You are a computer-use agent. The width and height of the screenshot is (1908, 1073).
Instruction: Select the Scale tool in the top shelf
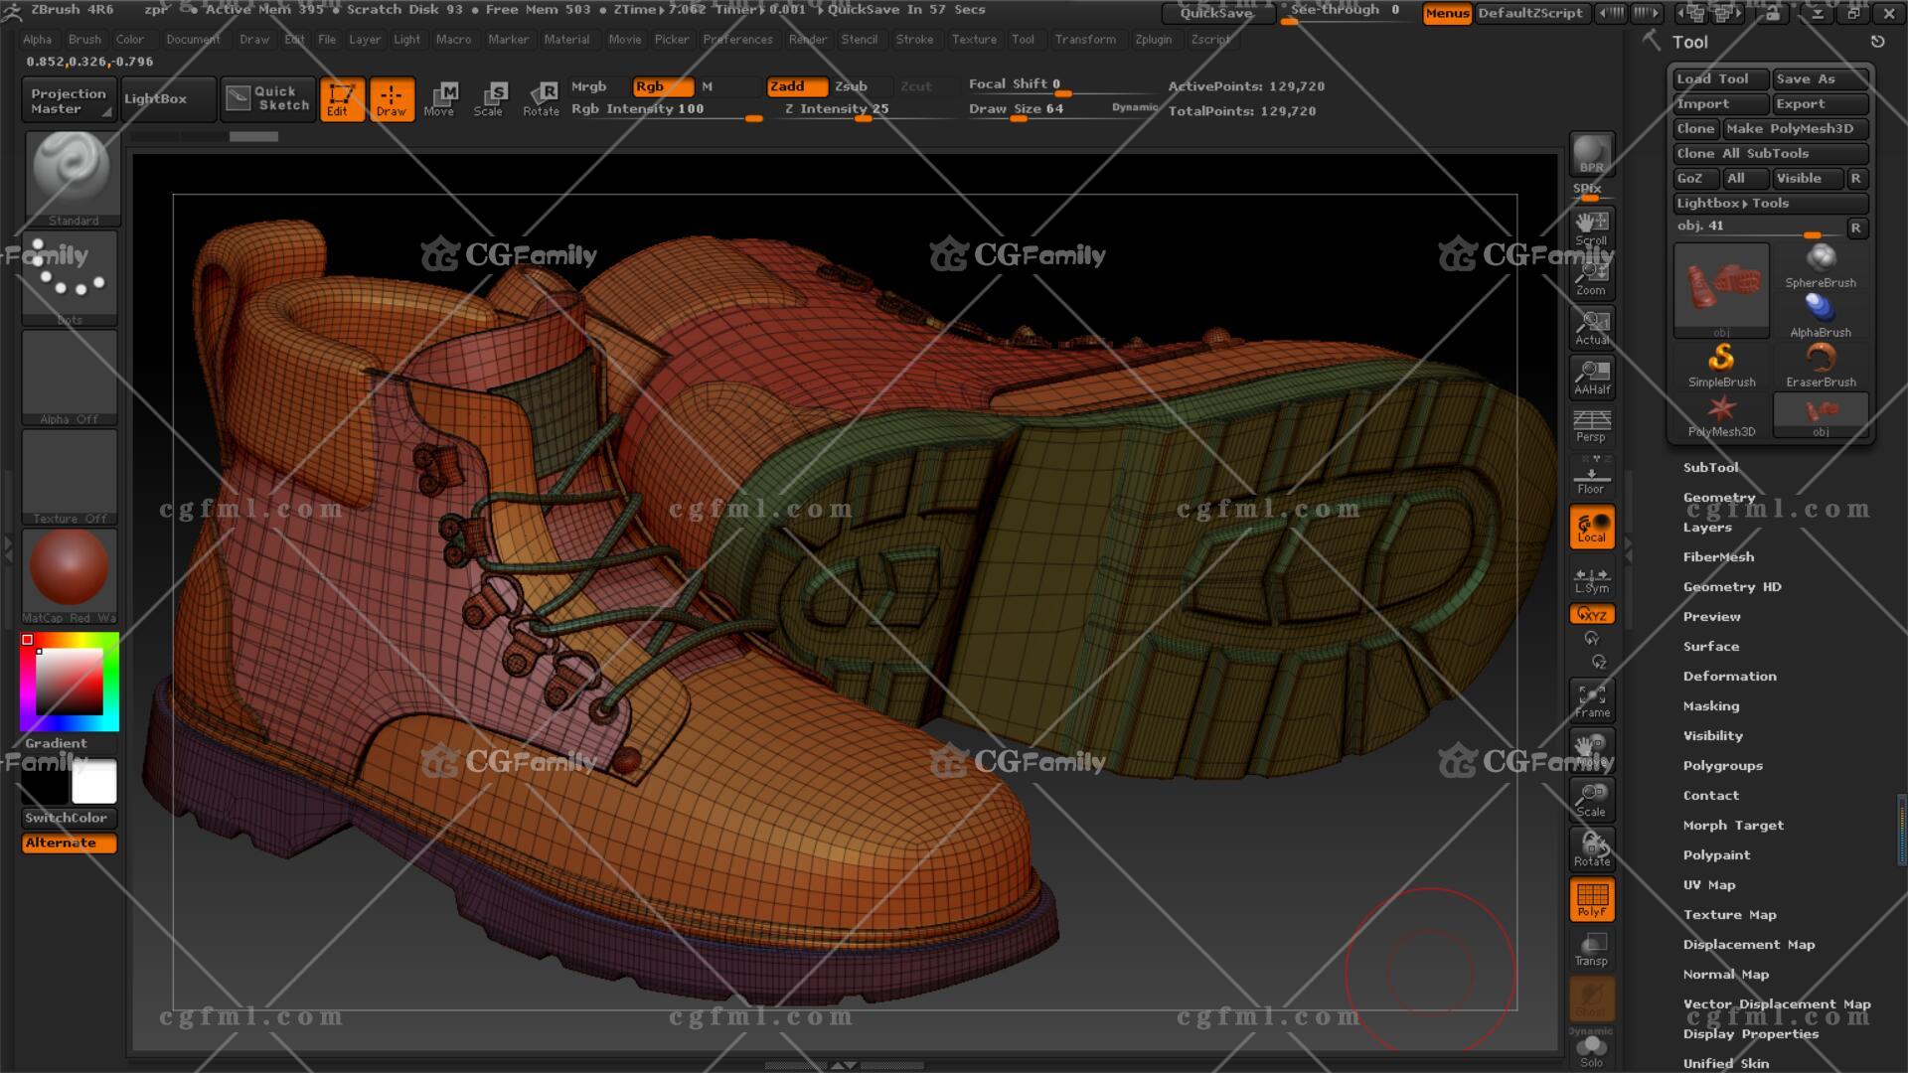click(489, 99)
